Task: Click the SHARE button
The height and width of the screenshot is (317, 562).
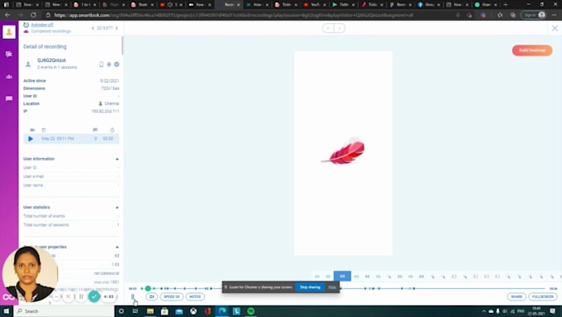Action: pyautogui.click(x=517, y=297)
